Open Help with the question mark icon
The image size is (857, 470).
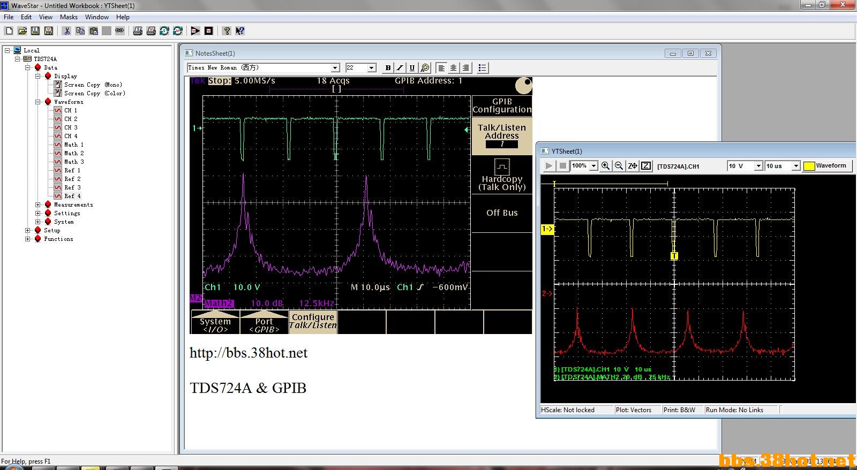point(227,31)
